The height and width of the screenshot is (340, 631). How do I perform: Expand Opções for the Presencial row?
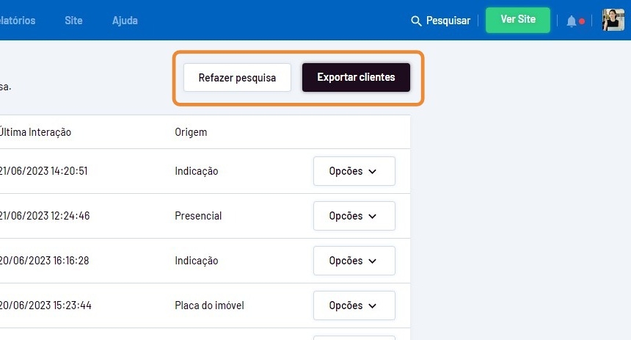[x=354, y=216]
